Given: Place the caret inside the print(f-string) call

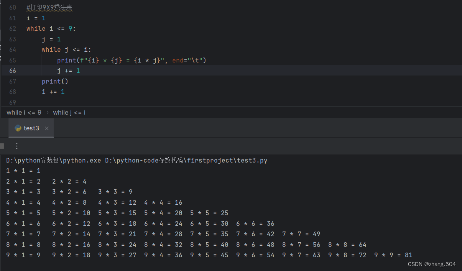Looking at the screenshot, I should click(x=115, y=60).
